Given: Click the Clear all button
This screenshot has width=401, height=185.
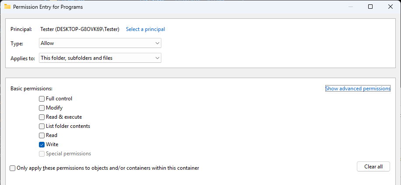Looking at the screenshot, I should (373, 167).
